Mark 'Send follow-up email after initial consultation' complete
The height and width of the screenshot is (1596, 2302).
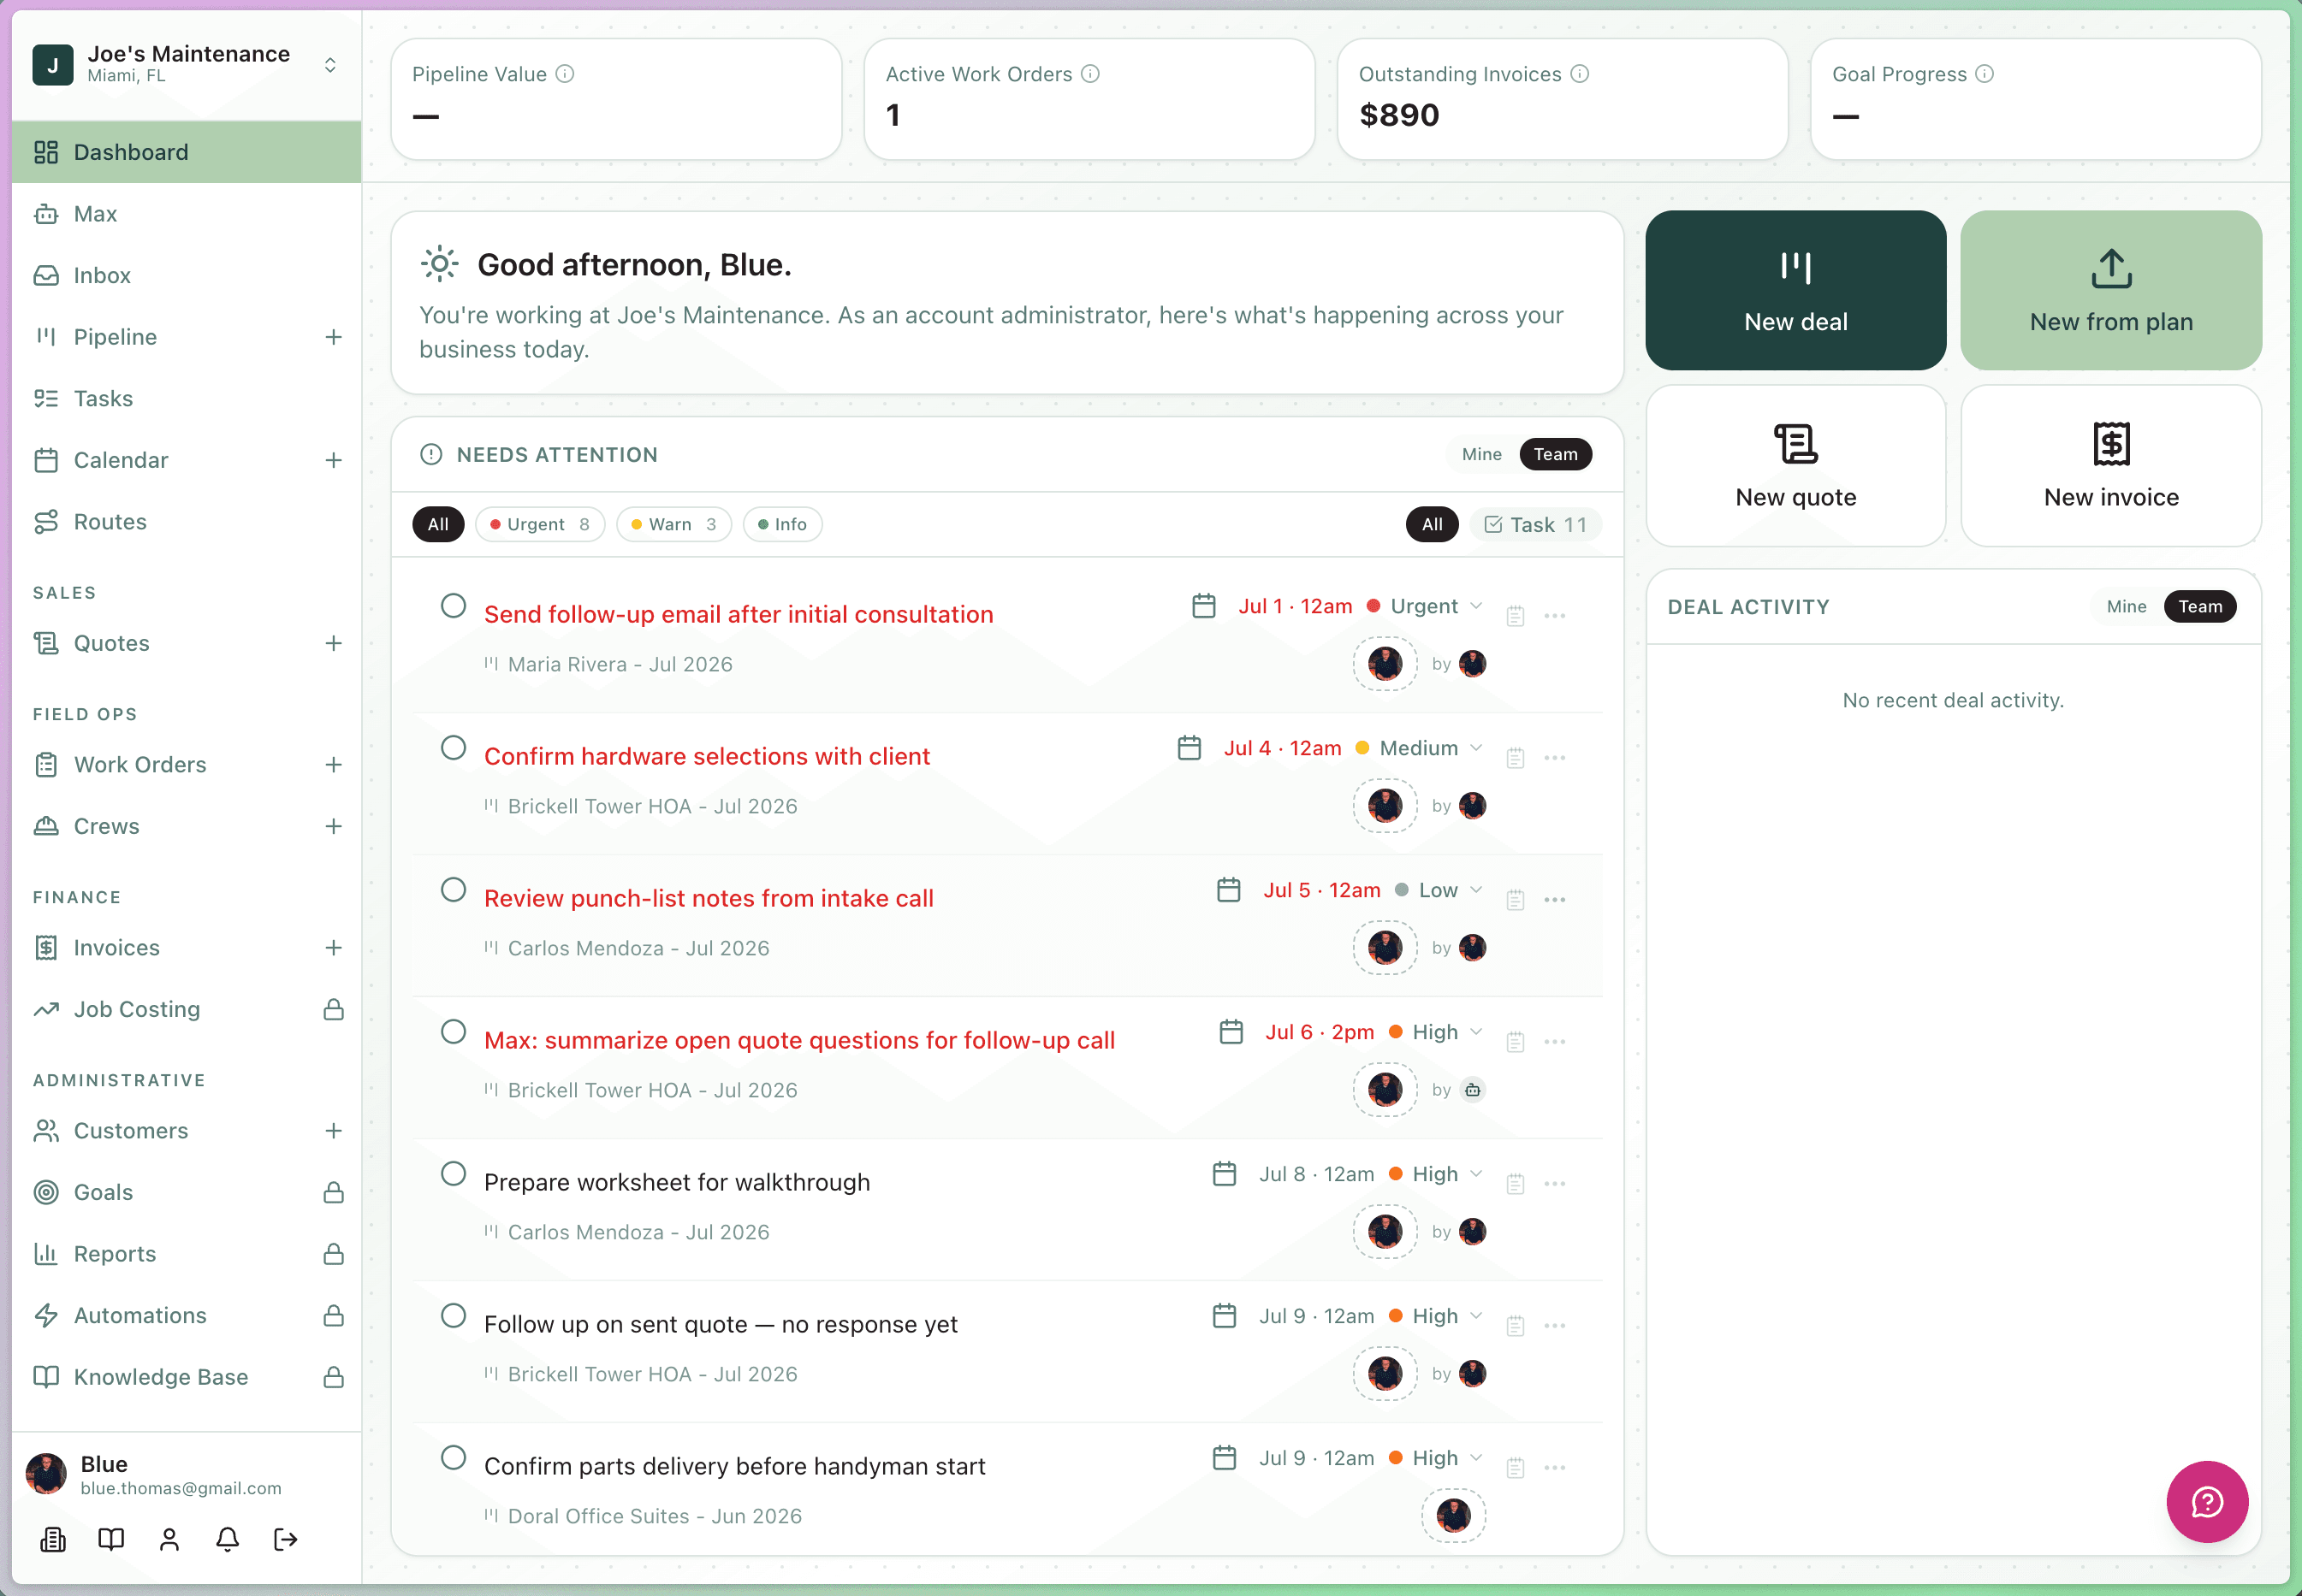[454, 606]
